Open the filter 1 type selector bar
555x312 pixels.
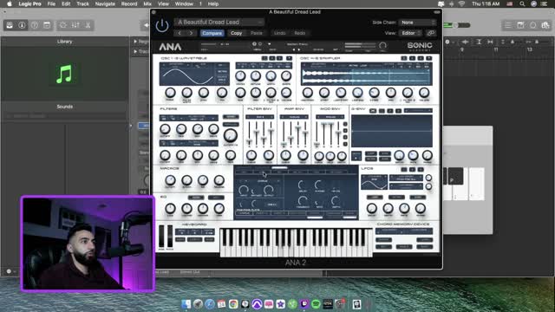pyautogui.click(x=189, y=118)
